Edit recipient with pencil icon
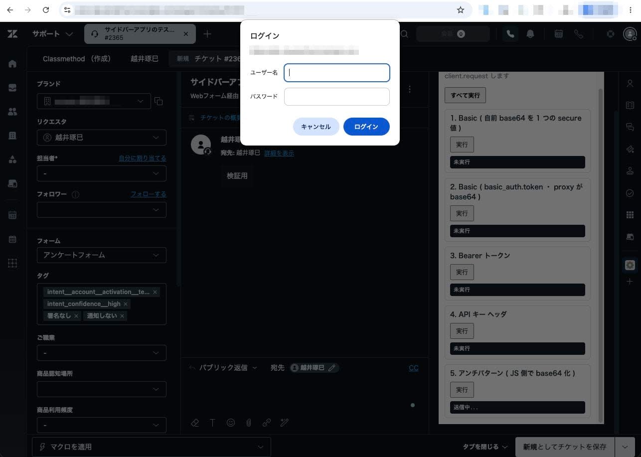This screenshot has height=457, width=641. [332, 368]
